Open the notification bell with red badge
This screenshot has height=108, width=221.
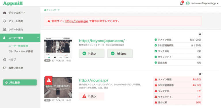(182, 3)
